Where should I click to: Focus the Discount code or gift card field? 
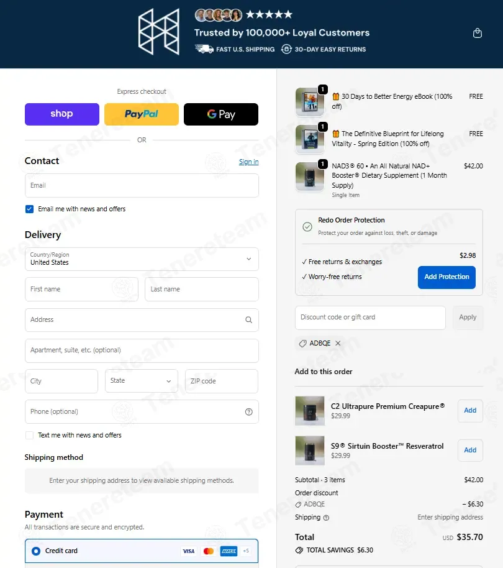tap(370, 318)
